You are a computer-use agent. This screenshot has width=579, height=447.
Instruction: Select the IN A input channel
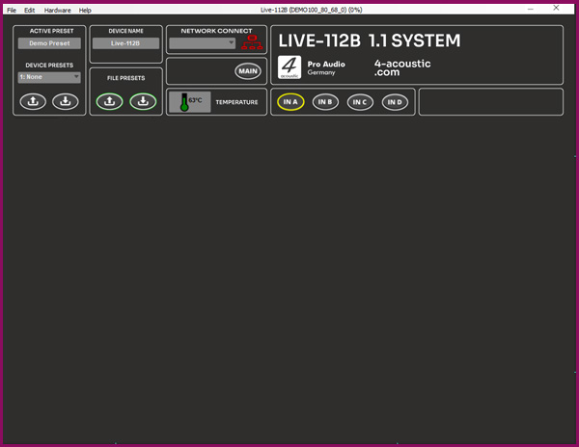(x=290, y=102)
